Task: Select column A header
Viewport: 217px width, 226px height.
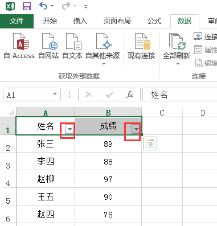Action: click(x=46, y=113)
